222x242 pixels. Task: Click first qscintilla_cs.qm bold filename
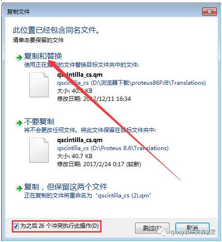(x=80, y=74)
